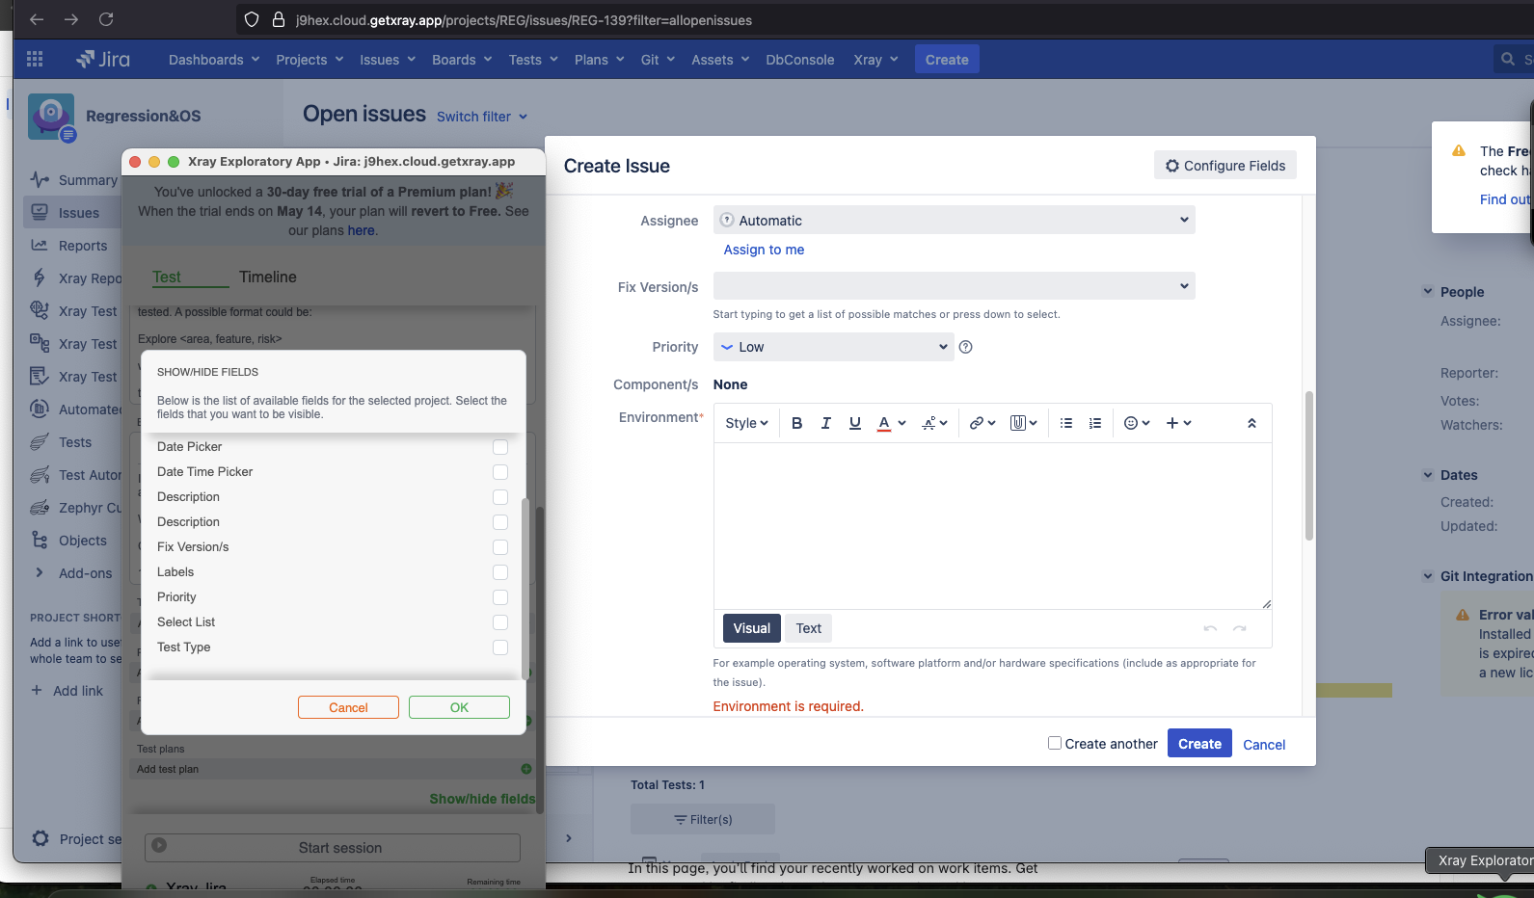The image size is (1534, 898).
Task: Open the link insert menu
Action: coord(982,423)
